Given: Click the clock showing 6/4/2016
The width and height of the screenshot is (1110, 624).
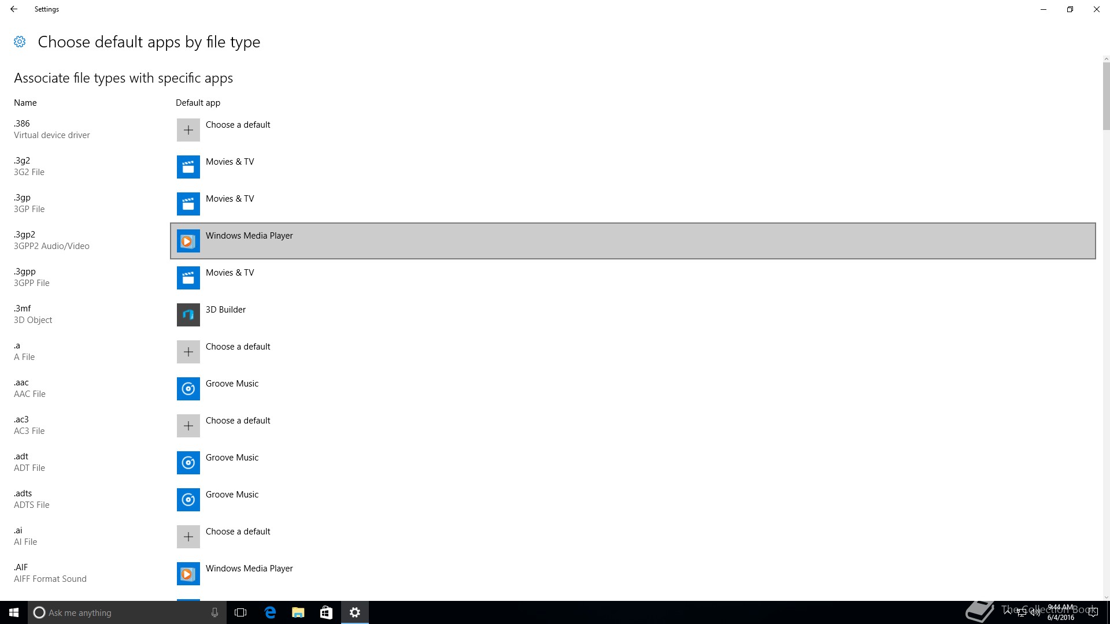Looking at the screenshot, I should (x=1060, y=612).
